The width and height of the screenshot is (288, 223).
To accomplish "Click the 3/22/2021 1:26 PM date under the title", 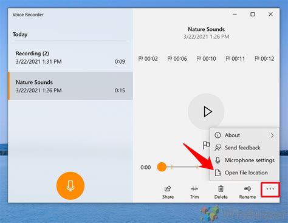I will point(206,37).
